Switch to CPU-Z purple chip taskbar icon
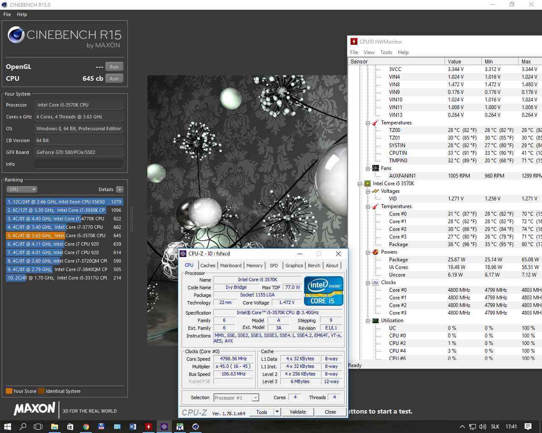The image size is (542, 433). pyautogui.click(x=164, y=427)
